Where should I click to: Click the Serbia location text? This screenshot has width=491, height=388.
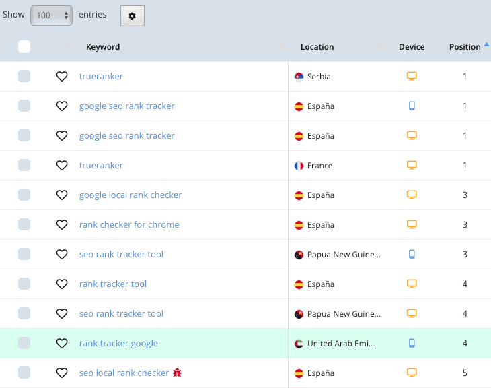[x=319, y=77]
